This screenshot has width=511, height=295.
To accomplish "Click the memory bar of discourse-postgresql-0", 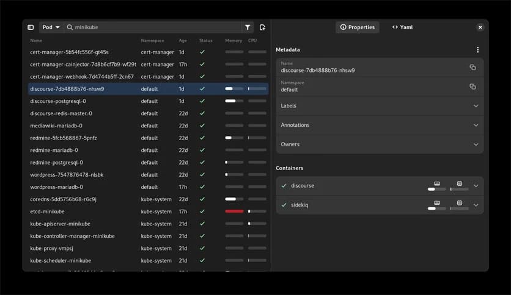I will (x=234, y=101).
